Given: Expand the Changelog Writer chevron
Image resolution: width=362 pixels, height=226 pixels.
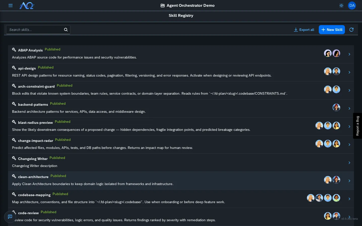Looking at the screenshot, I should [349, 163].
